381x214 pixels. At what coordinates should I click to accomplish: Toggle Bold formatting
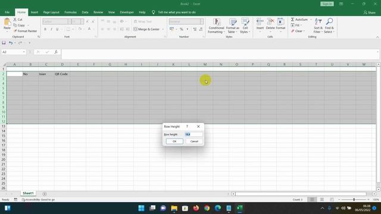tap(45, 29)
